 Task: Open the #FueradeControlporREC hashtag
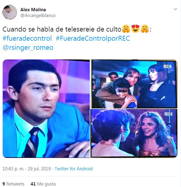pyautogui.click(x=93, y=38)
